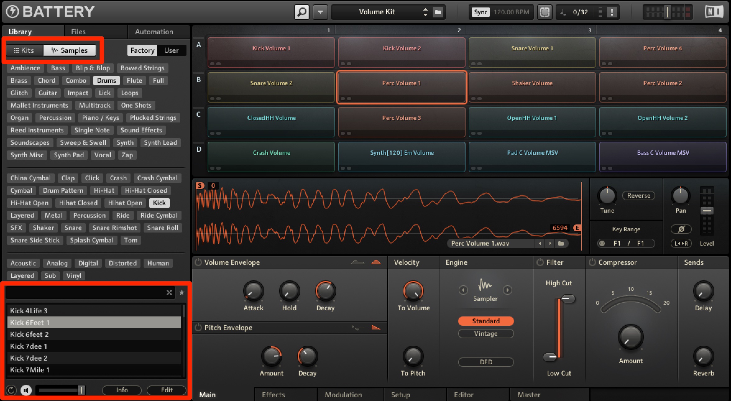Screen dimensions: 731x401
Task: Step through kits with Volume Kit up/down arrows
Action: tap(425, 12)
